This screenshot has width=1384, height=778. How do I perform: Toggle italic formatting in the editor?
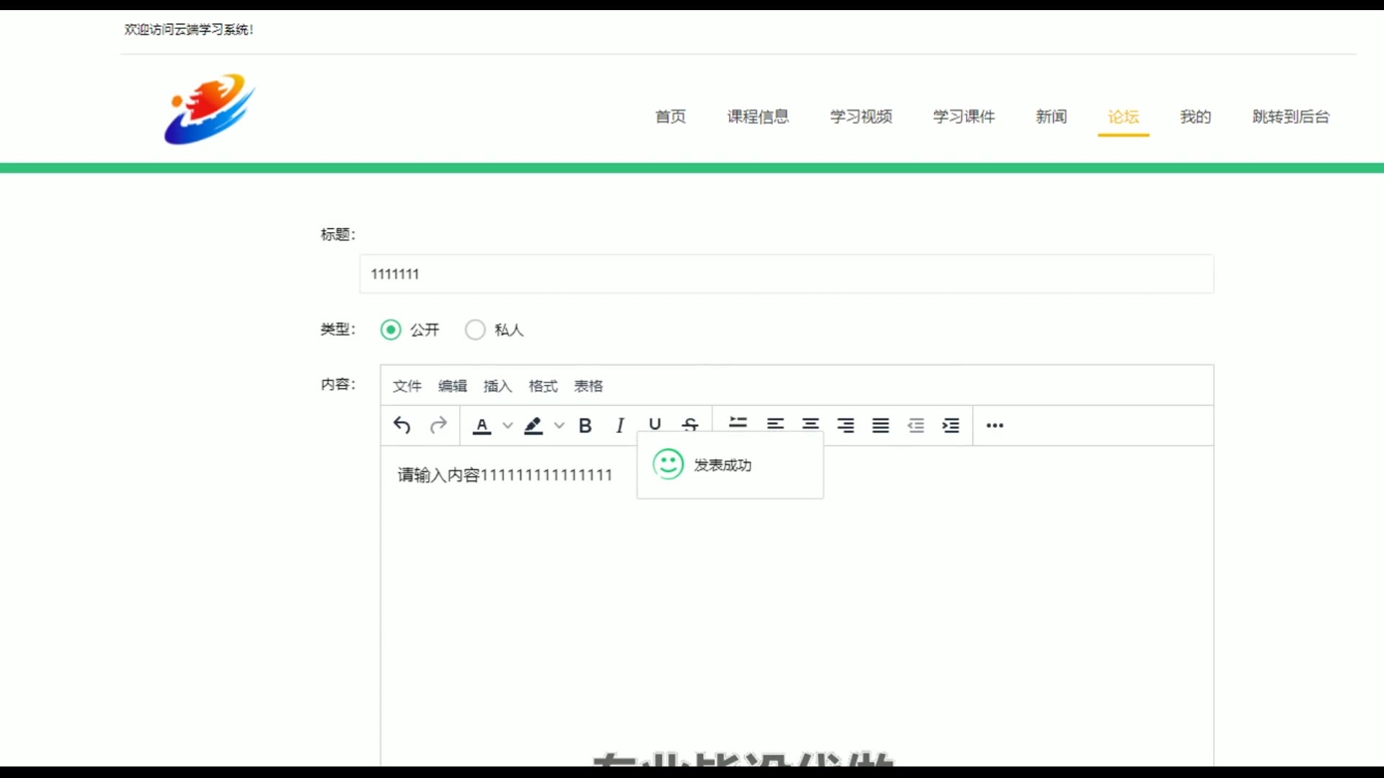point(620,426)
